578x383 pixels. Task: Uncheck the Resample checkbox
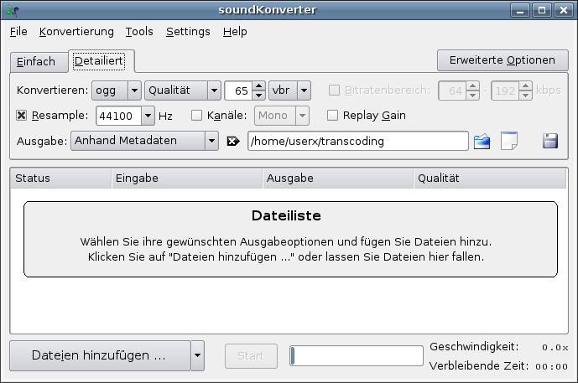coord(21,116)
